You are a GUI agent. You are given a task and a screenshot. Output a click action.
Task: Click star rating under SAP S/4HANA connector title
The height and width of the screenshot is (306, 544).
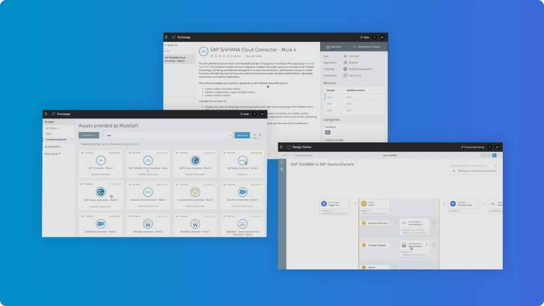pos(220,56)
